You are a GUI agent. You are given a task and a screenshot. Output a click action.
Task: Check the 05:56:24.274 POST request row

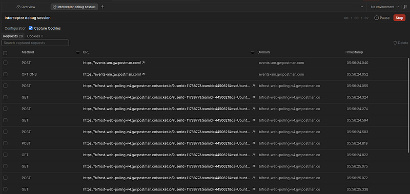(x=5, y=109)
